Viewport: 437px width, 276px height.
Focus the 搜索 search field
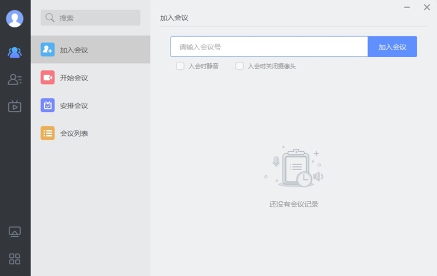click(96, 18)
